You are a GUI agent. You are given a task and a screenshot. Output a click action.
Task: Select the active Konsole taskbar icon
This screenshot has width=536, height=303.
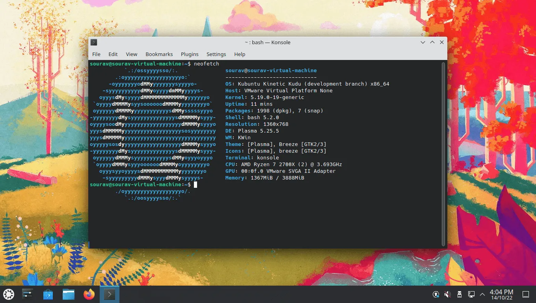click(109, 294)
